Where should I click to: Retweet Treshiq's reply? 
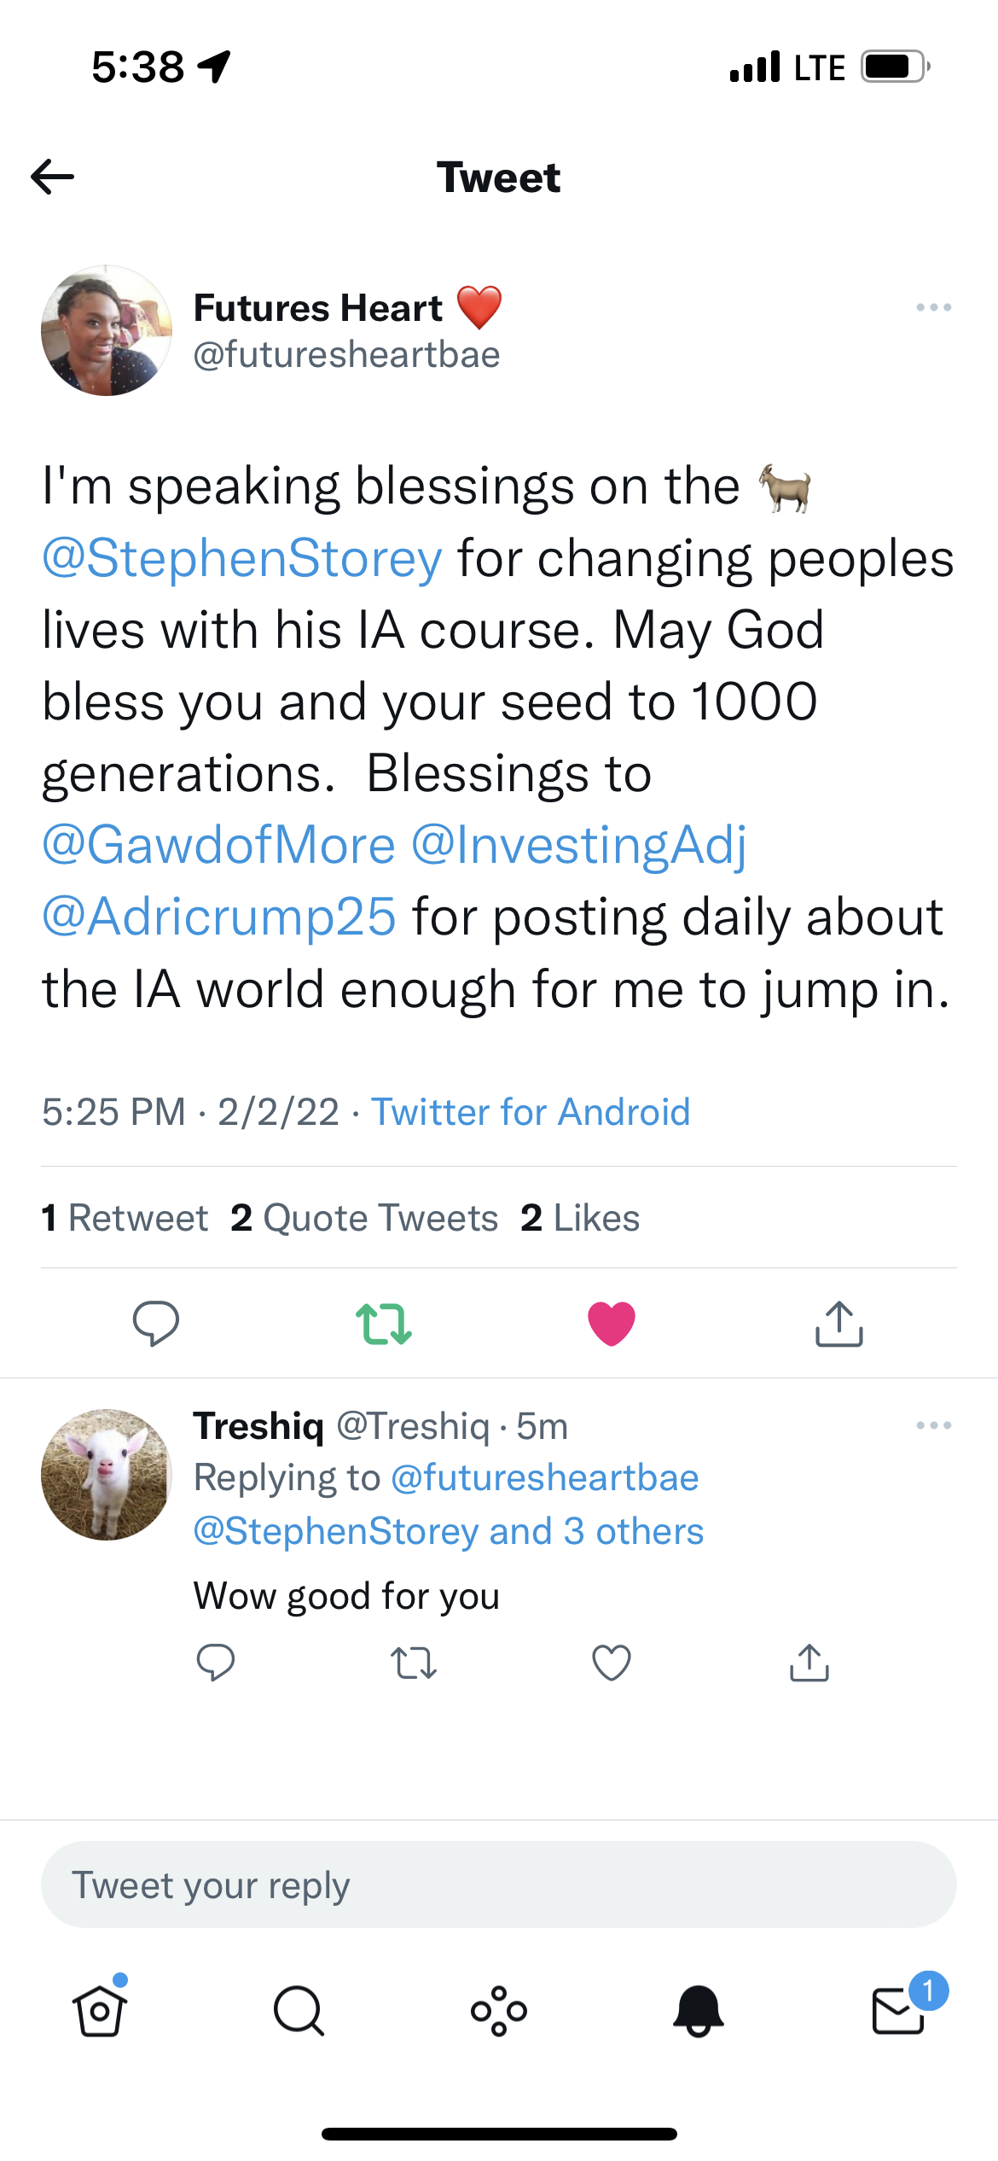414,1663
